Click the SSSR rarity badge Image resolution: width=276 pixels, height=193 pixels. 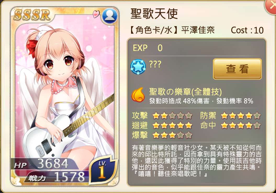(32, 15)
